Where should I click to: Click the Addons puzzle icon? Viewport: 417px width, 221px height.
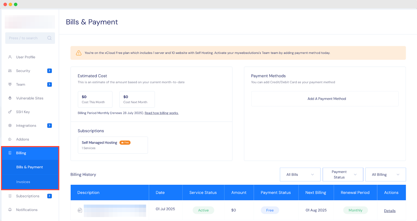click(10, 139)
